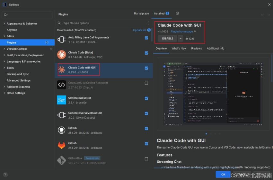Screen dimensions: 273x180
Task: Expand the Other Settings node
Action: (4, 93)
